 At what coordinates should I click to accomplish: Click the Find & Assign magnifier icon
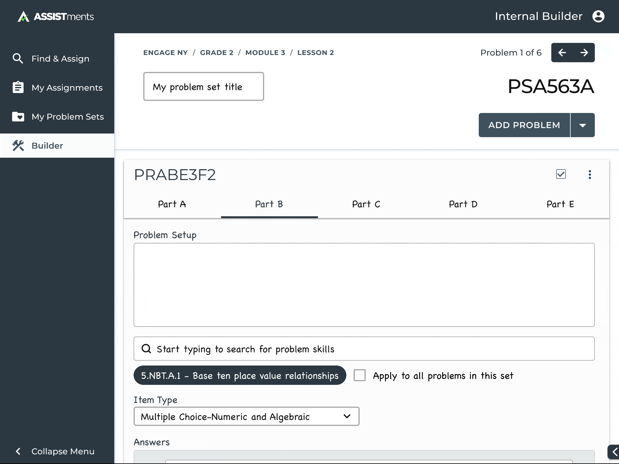(18, 59)
